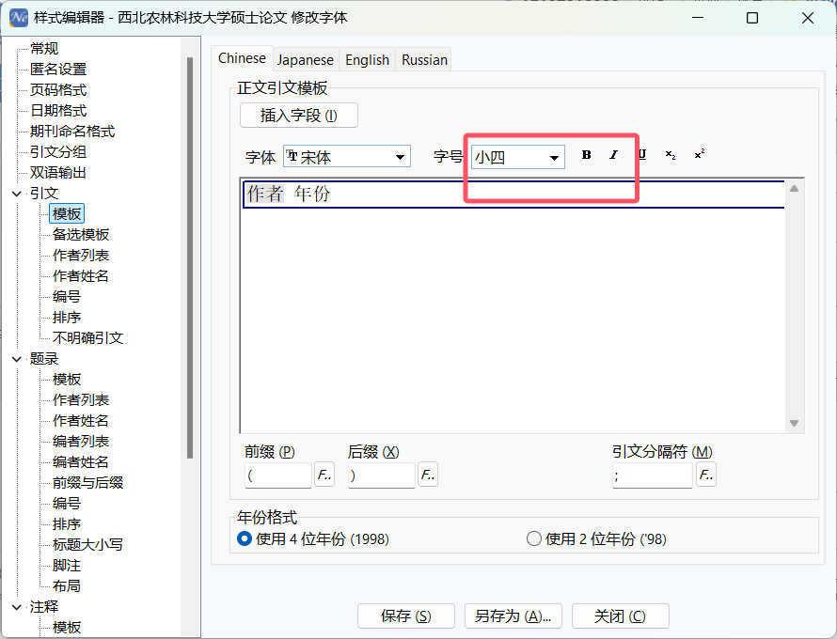Open the 字体 宋体 font dropdown
This screenshot has width=837, height=639.
point(347,156)
